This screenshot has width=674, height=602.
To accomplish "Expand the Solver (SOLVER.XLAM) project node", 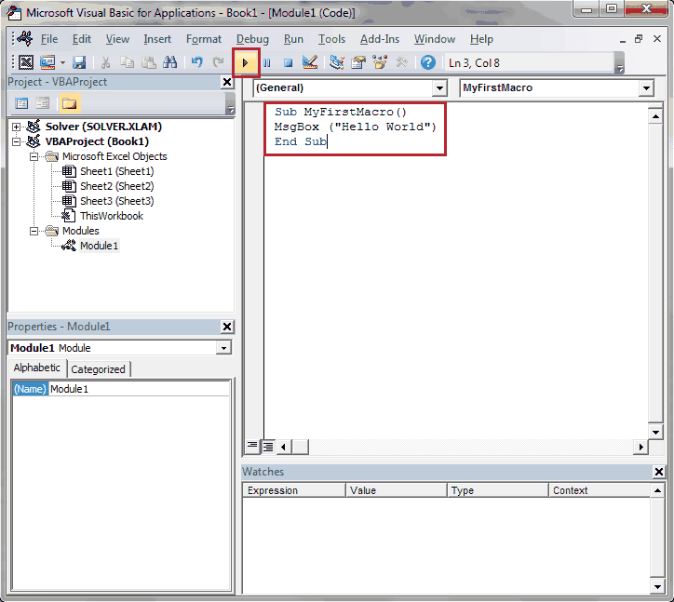I will pyautogui.click(x=16, y=127).
